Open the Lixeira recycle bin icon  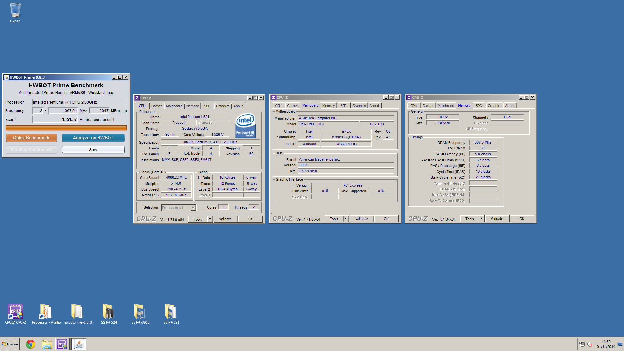click(x=15, y=13)
